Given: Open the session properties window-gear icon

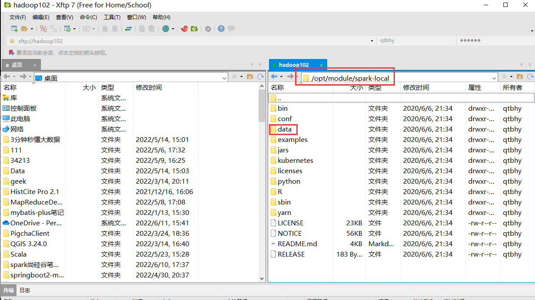Looking at the screenshot, I should [x=67, y=29].
